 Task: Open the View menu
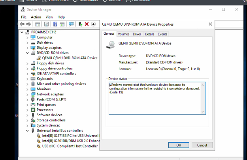(x=49, y=17)
